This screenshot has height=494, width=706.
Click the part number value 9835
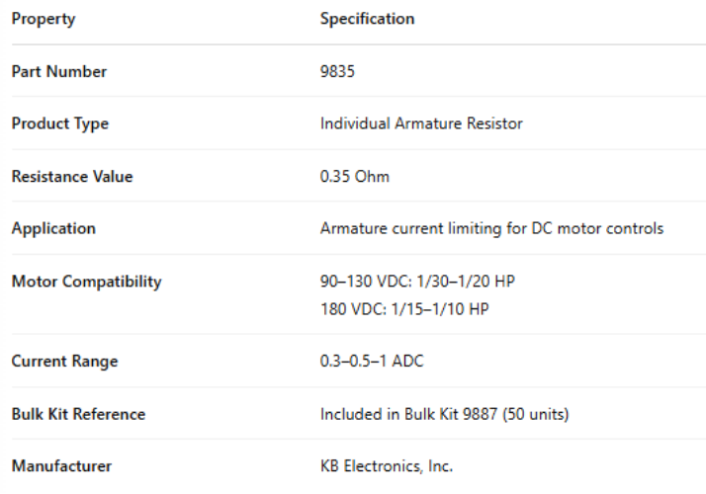click(336, 71)
